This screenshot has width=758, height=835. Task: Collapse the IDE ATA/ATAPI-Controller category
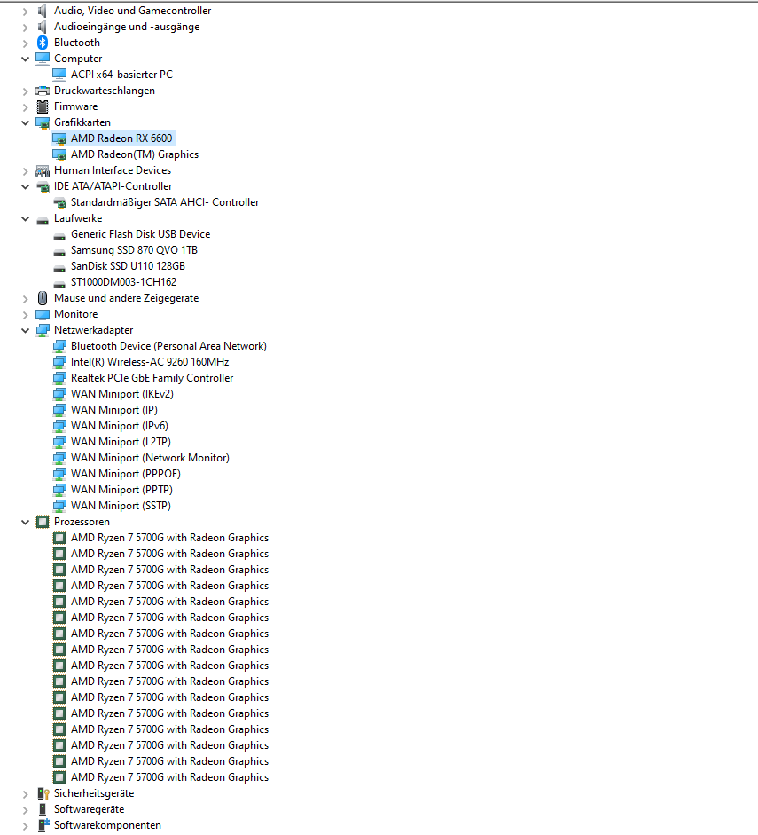[x=25, y=186]
